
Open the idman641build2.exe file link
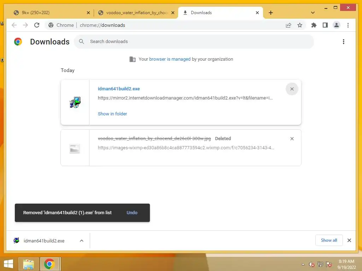pyautogui.click(x=119, y=89)
